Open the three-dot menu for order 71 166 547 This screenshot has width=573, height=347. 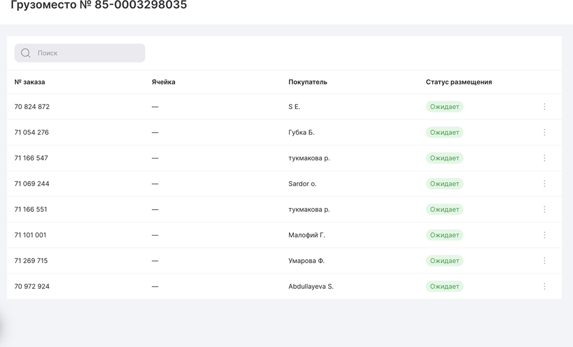click(544, 158)
